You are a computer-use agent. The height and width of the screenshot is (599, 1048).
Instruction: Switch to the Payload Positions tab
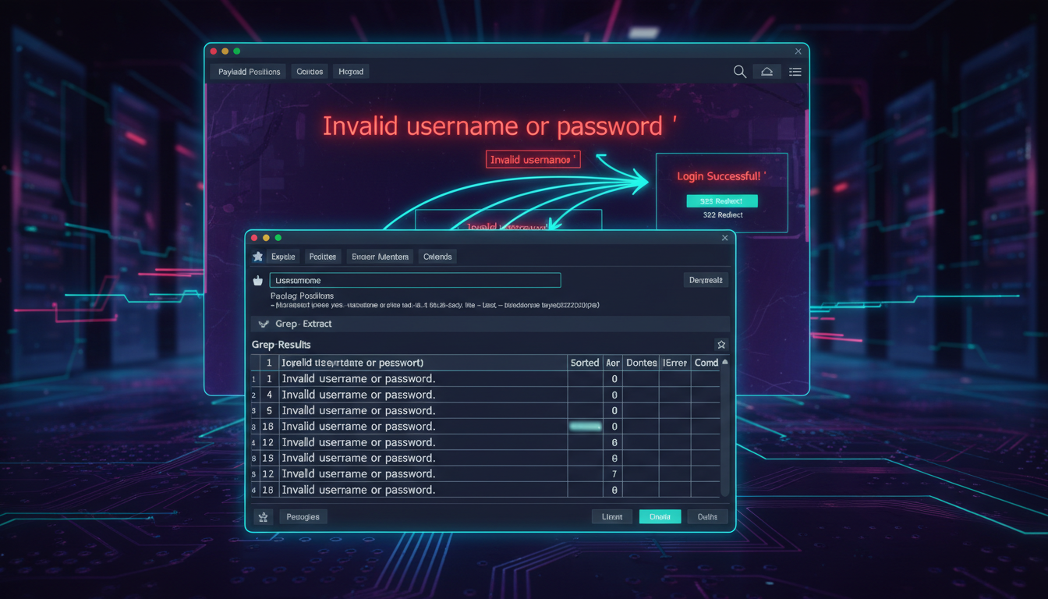(249, 72)
